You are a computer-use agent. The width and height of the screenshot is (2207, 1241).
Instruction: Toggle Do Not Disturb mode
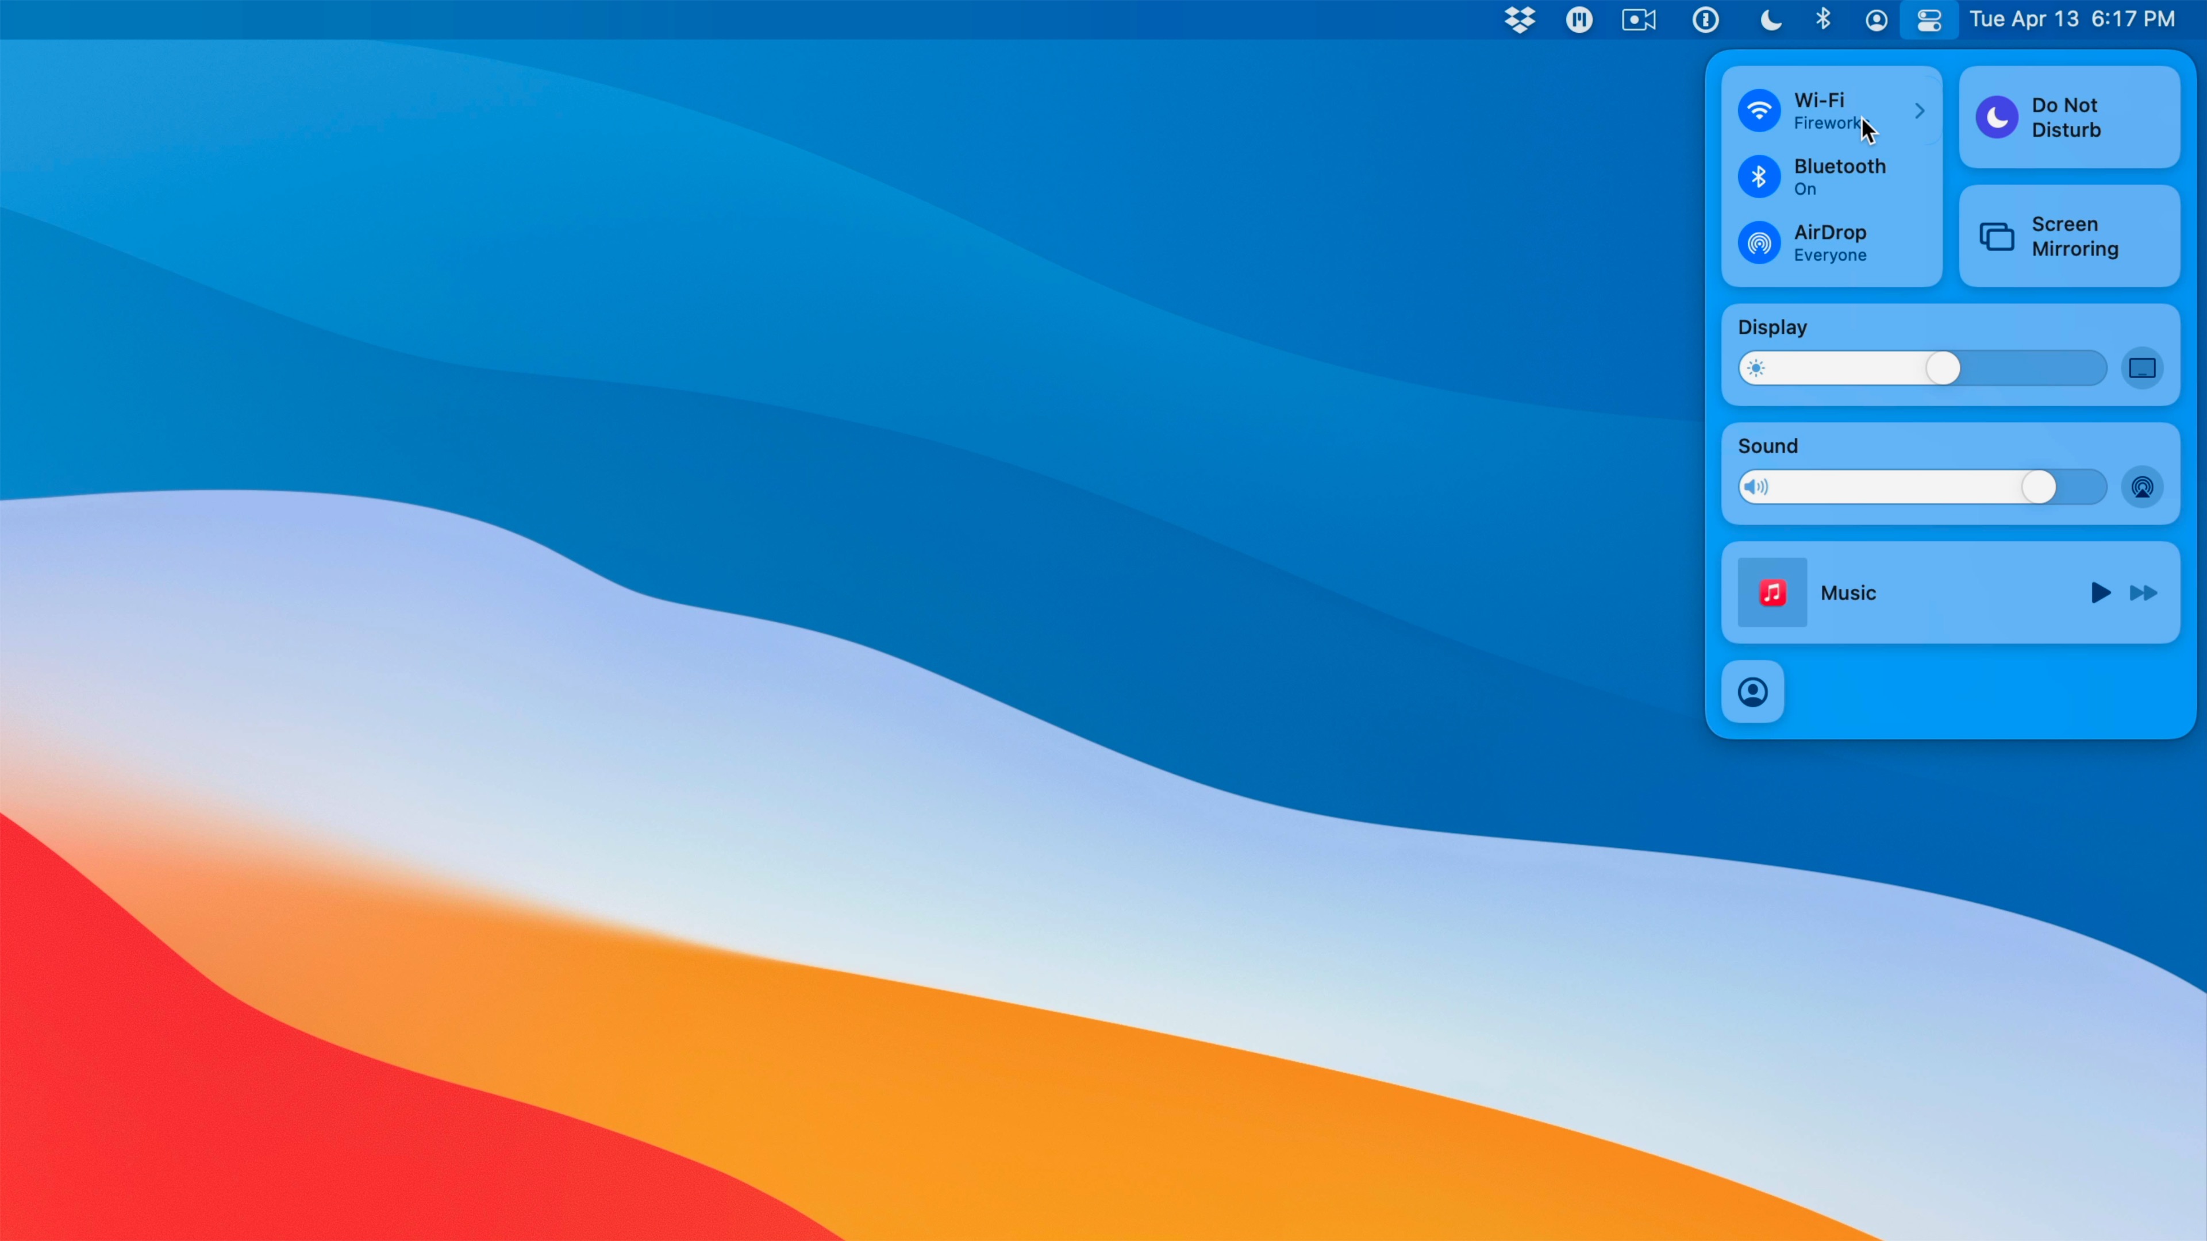(x=2067, y=117)
